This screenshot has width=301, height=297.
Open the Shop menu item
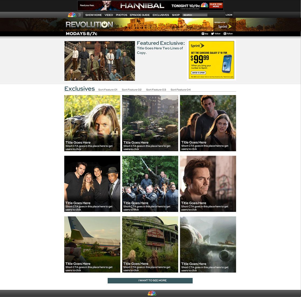tap(176, 15)
